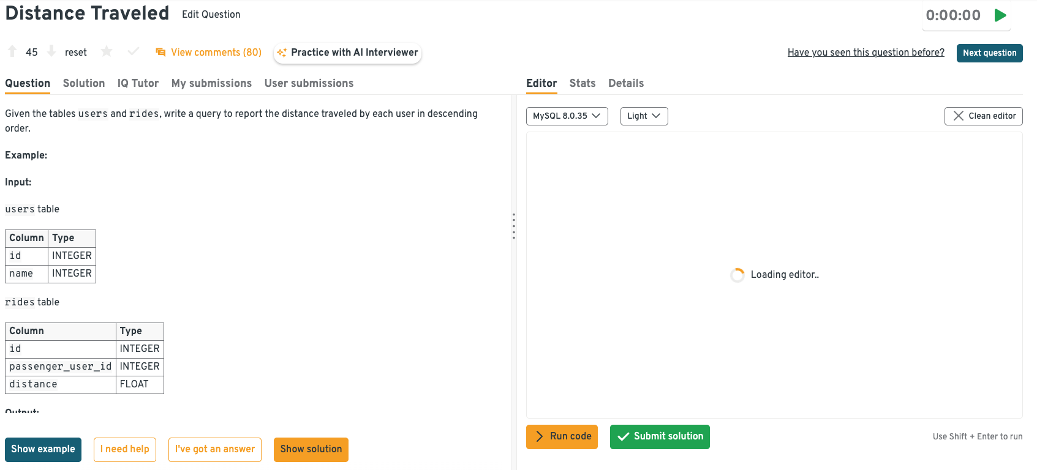Click the AI Interviewer sparkle icon

click(282, 53)
